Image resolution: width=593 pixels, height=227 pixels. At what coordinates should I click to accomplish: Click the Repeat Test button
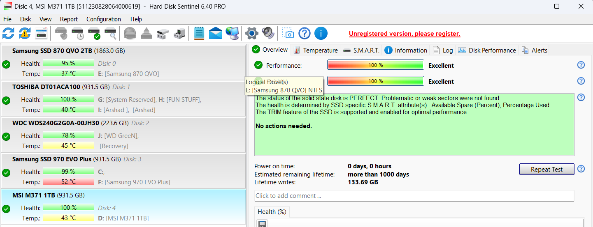(546, 170)
